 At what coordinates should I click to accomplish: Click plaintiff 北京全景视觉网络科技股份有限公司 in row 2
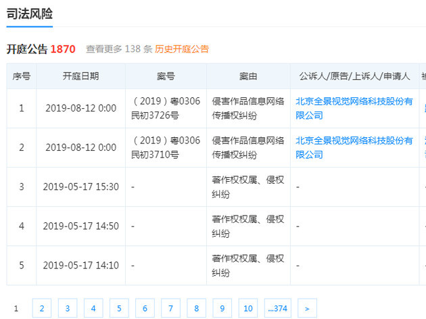(354, 148)
